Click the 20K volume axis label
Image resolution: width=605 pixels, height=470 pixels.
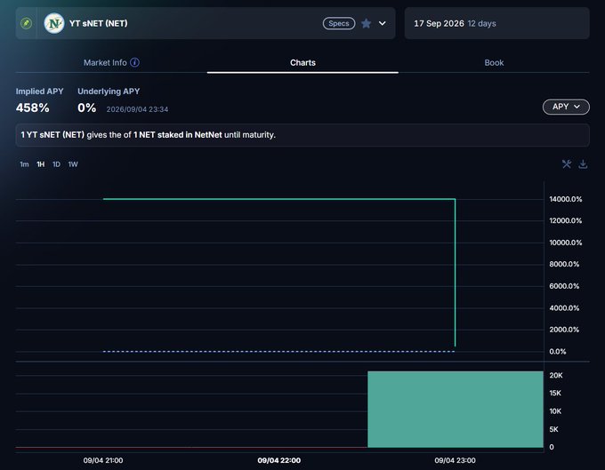pyautogui.click(x=556, y=375)
